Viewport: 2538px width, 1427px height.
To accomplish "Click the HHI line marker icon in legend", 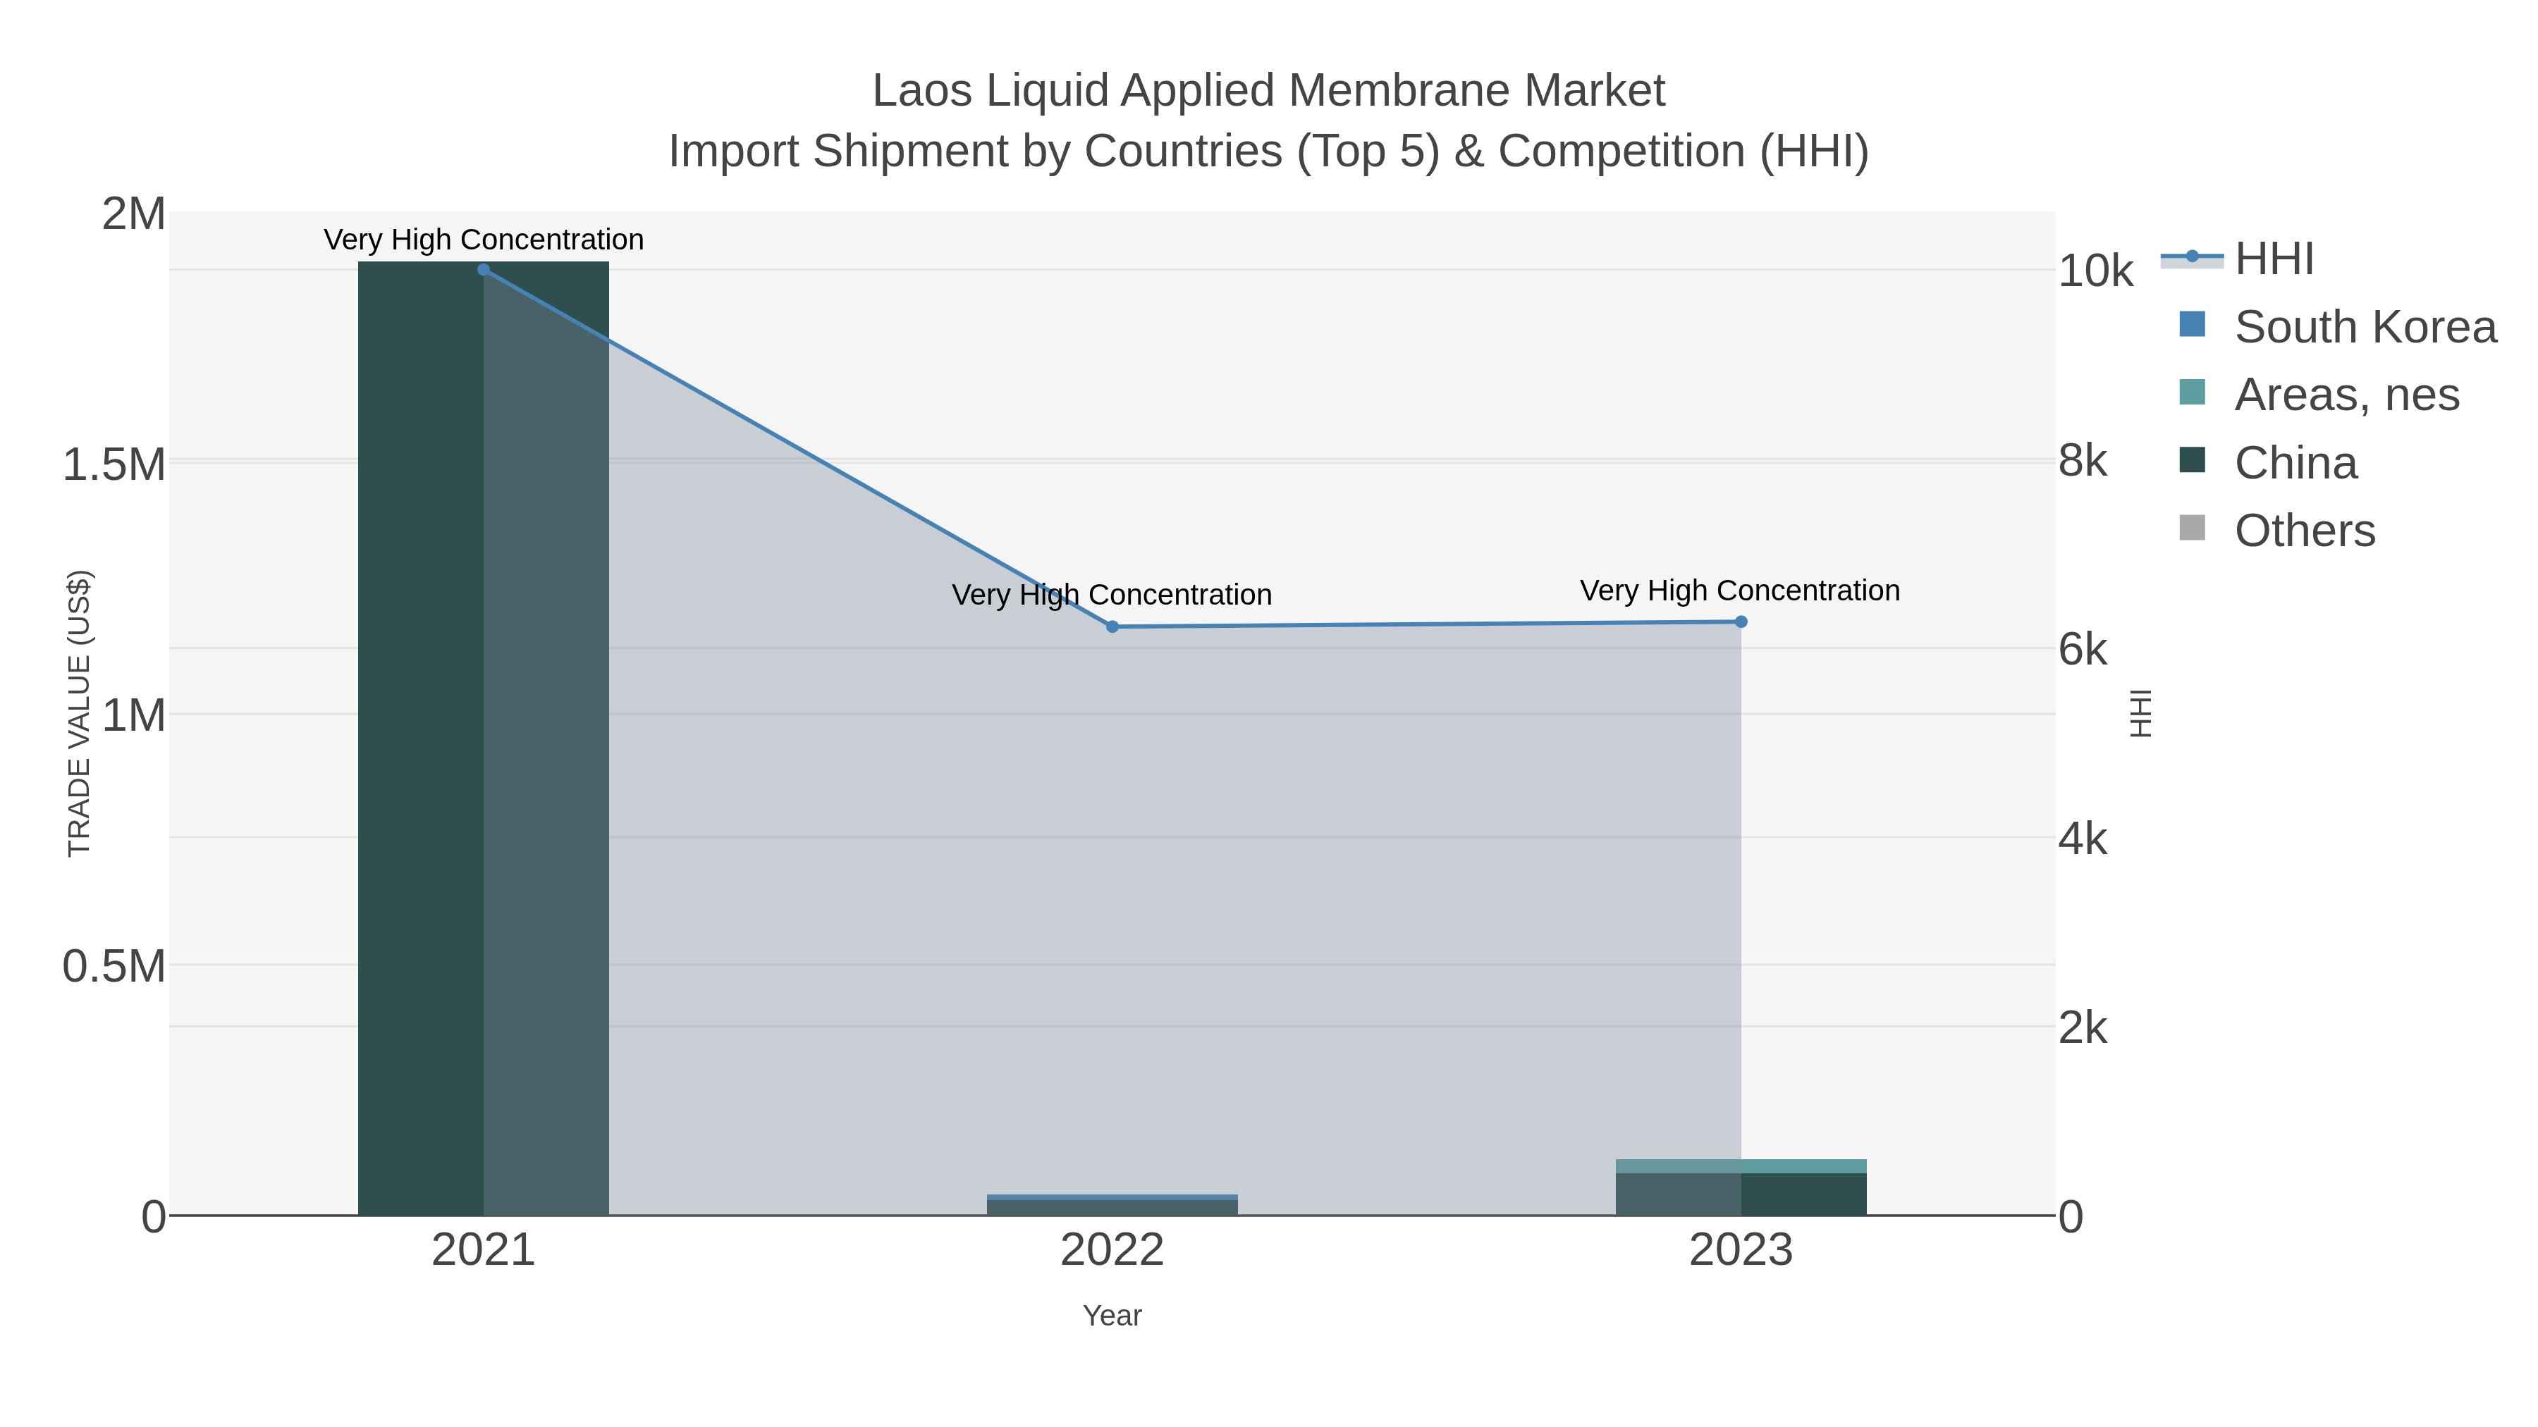I will pos(2192,257).
